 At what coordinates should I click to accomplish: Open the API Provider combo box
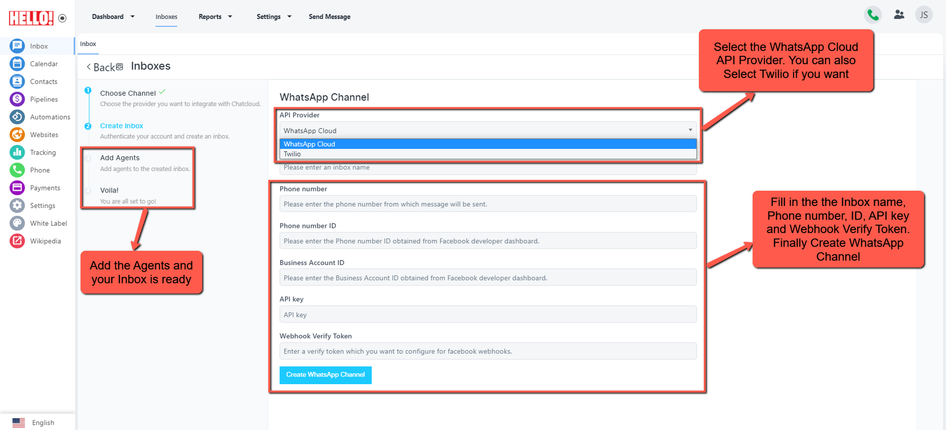[x=487, y=130]
